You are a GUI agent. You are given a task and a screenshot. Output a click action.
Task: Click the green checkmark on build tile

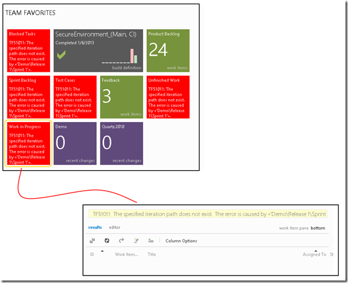[x=61, y=54]
